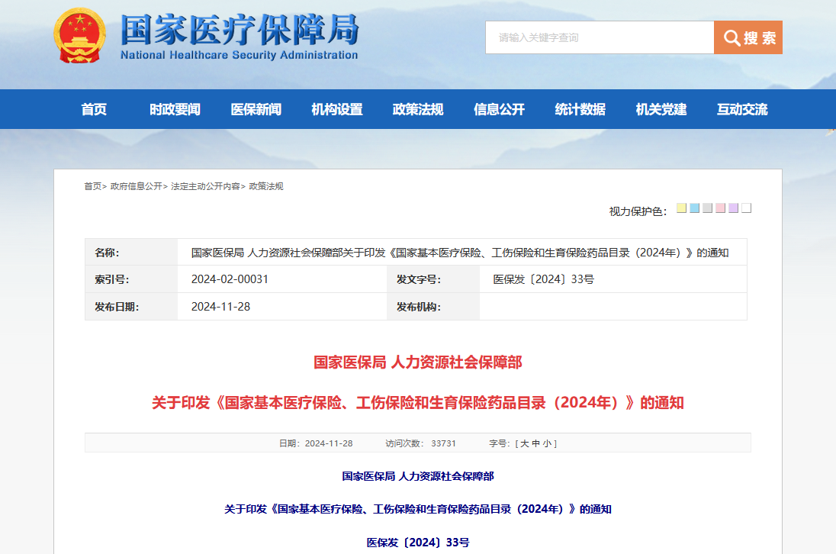
Task: Select the gray eye-protection color swatch
Action: [708, 208]
